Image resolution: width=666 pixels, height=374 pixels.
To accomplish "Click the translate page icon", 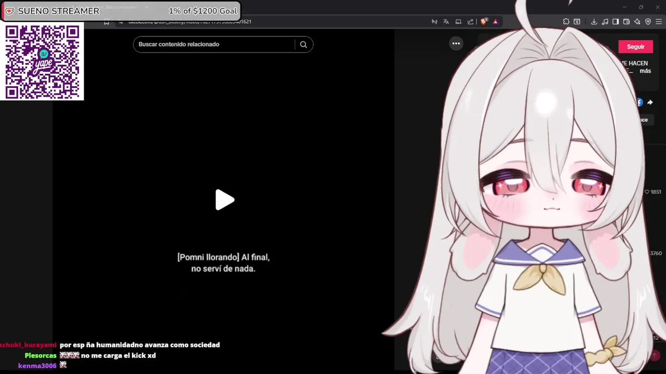I will pos(446,22).
